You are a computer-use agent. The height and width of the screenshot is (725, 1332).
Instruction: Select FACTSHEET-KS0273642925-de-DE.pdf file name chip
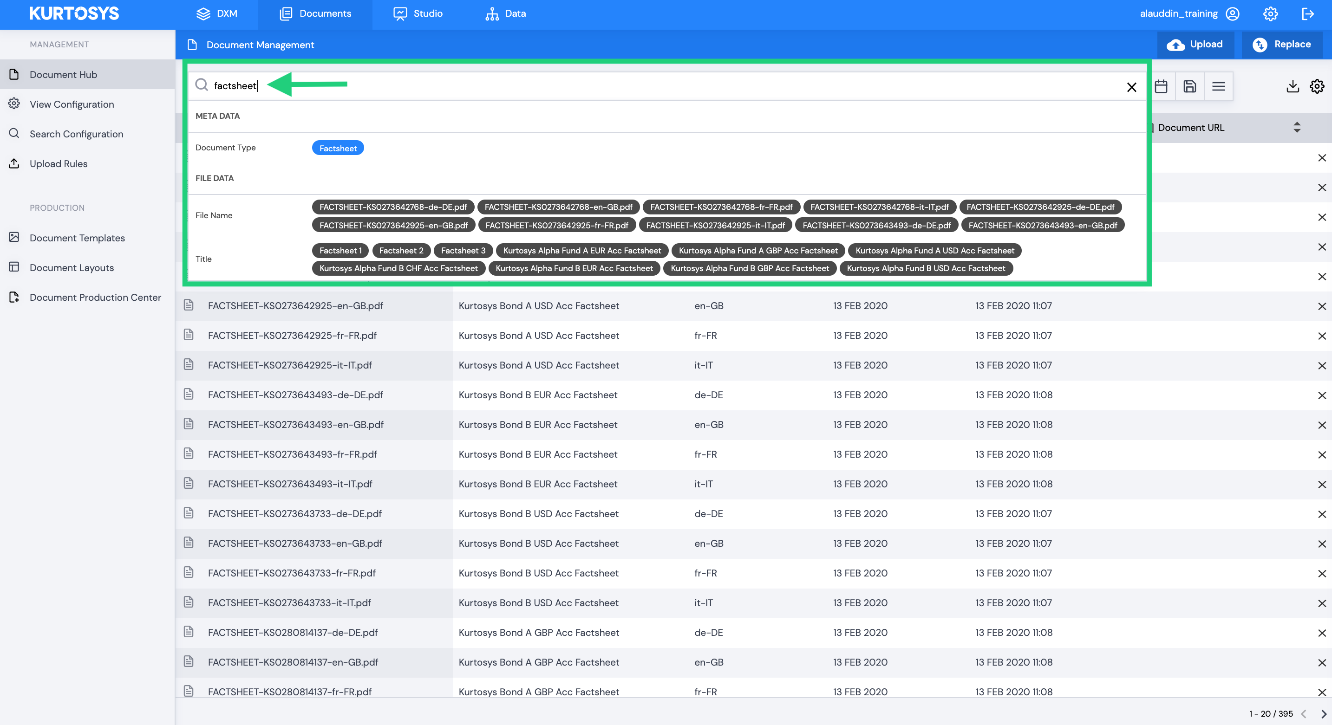[x=1040, y=207]
